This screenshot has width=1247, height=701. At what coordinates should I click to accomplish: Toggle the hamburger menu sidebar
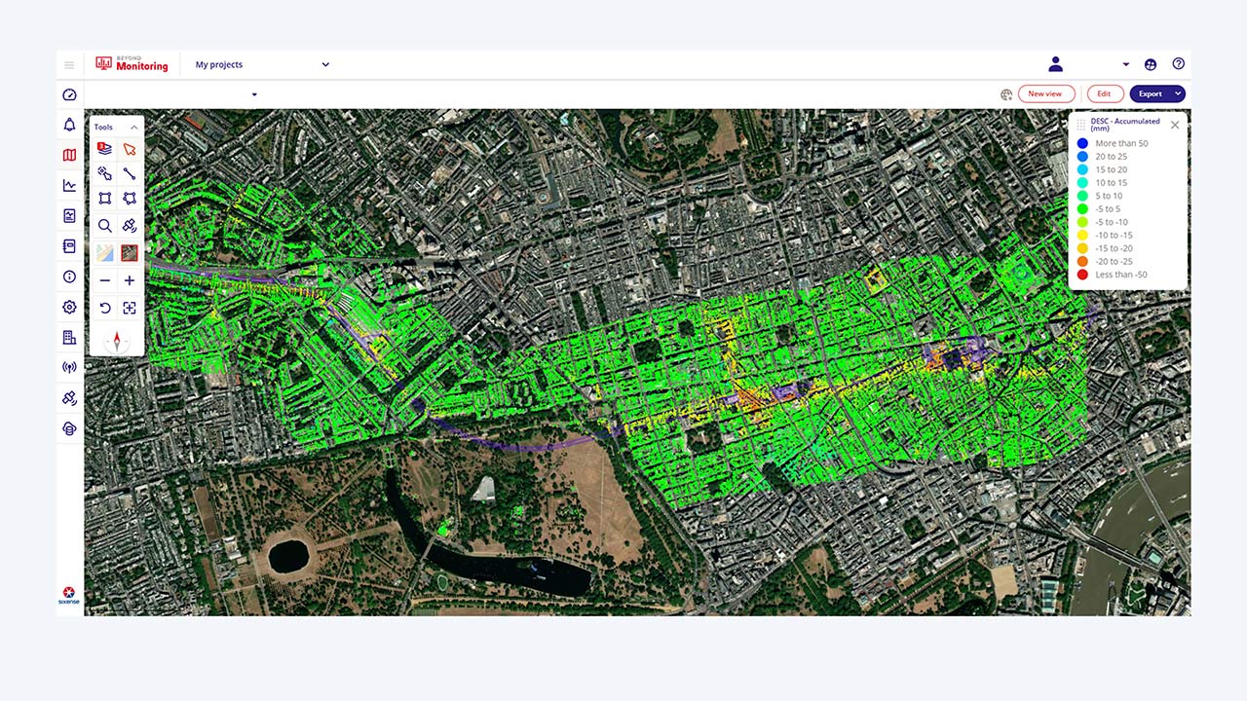point(69,65)
